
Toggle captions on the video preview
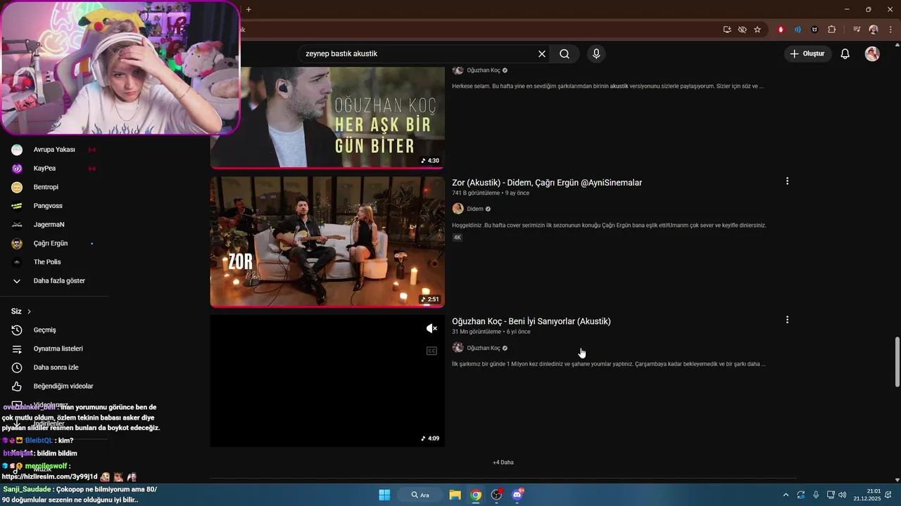pyautogui.click(x=431, y=351)
